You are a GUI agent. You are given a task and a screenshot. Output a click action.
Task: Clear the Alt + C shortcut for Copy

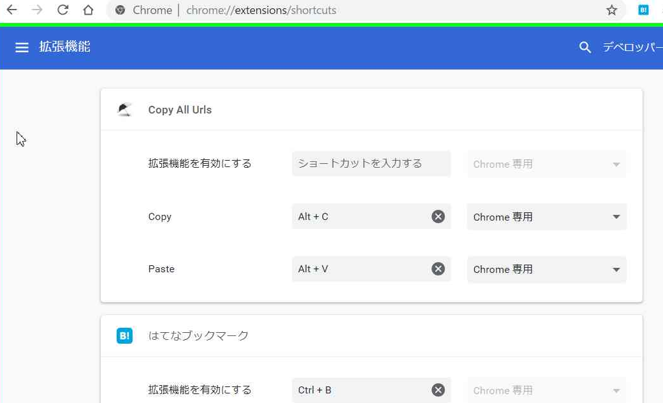click(x=437, y=216)
